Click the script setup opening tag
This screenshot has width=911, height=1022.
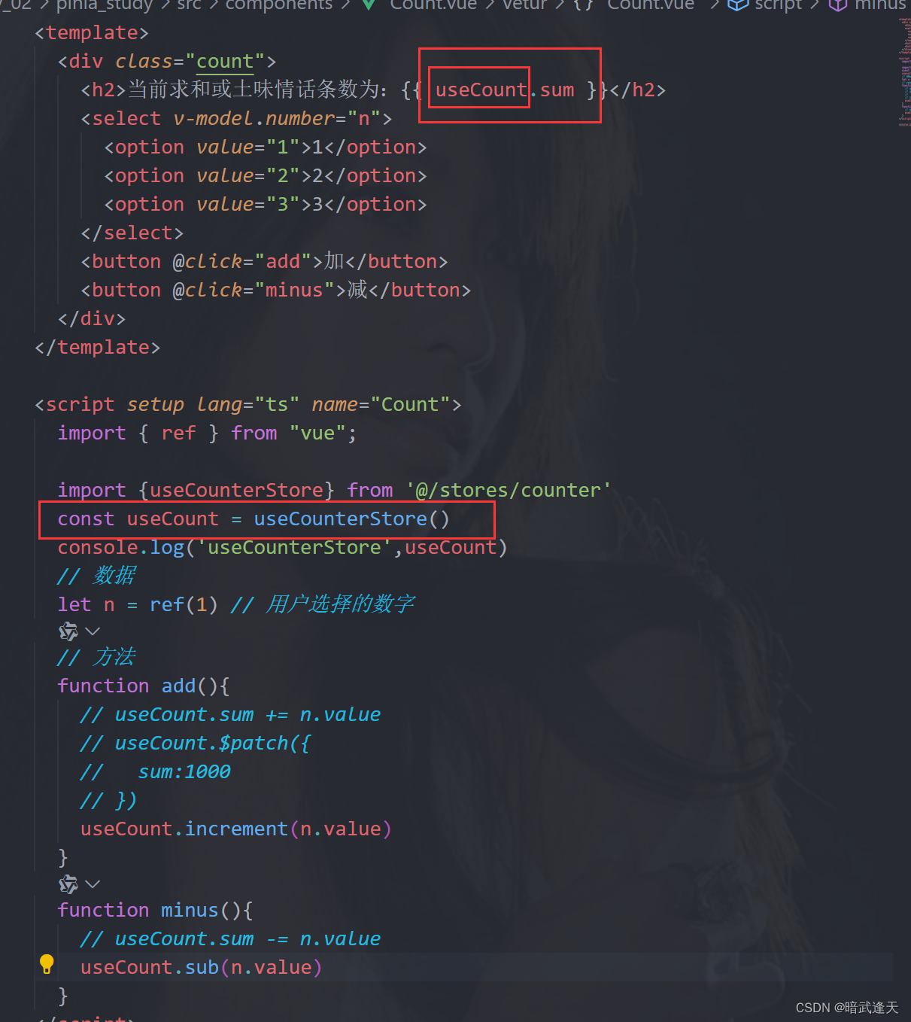(x=248, y=404)
